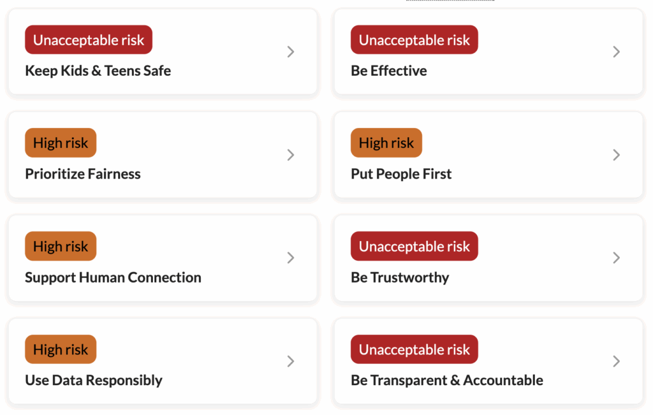The height and width of the screenshot is (415, 653).
Task: Expand the Be Effective chevron arrow
Action: pos(616,52)
